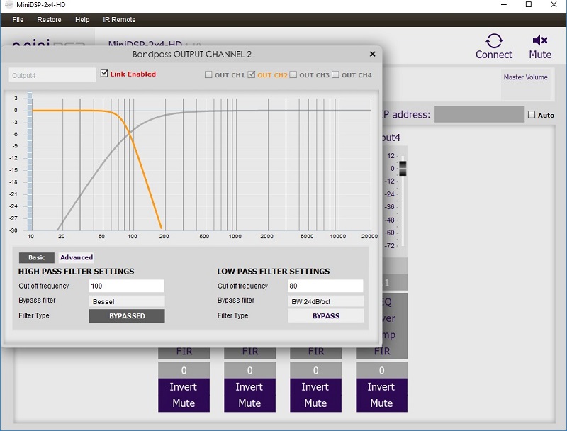Click the fourth channel delay value 0
Image resolution: width=567 pixels, height=431 pixels.
click(x=381, y=370)
